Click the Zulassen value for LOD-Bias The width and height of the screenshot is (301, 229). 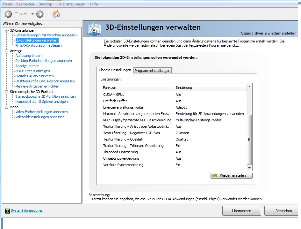pos(182,133)
